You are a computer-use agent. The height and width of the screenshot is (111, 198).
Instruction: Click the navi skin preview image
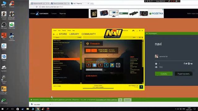[98, 60]
